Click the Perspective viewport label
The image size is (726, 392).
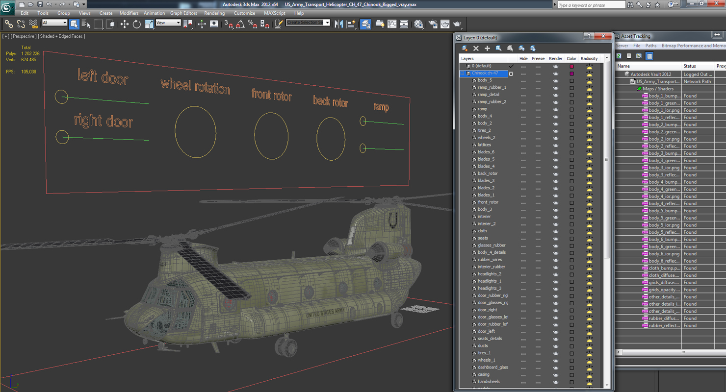coord(24,36)
